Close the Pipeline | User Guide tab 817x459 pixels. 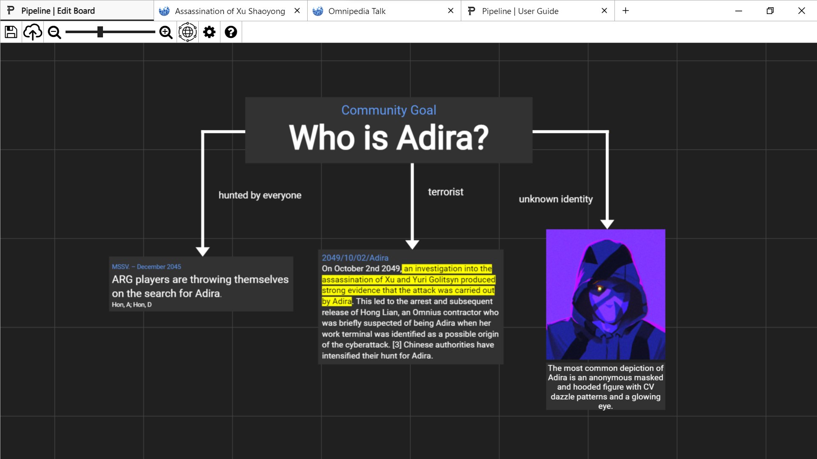click(x=604, y=11)
